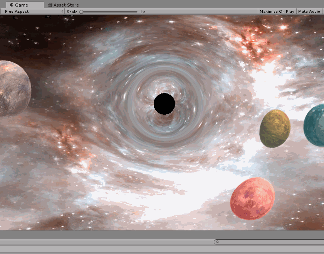Click the 1x scale value

point(143,12)
